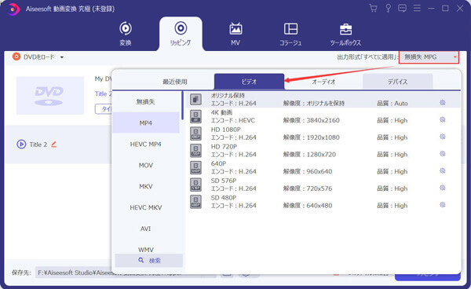Image resolution: width=471 pixels, height=289 pixels.
Task: Open settings gear for SD 480P preset
Action: [443, 205]
